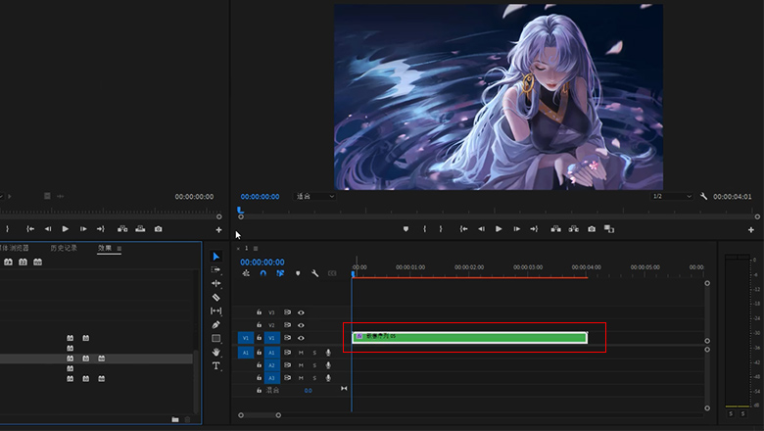The width and height of the screenshot is (764, 431).
Task: Mute audio track A1
Action: pos(301,353)
